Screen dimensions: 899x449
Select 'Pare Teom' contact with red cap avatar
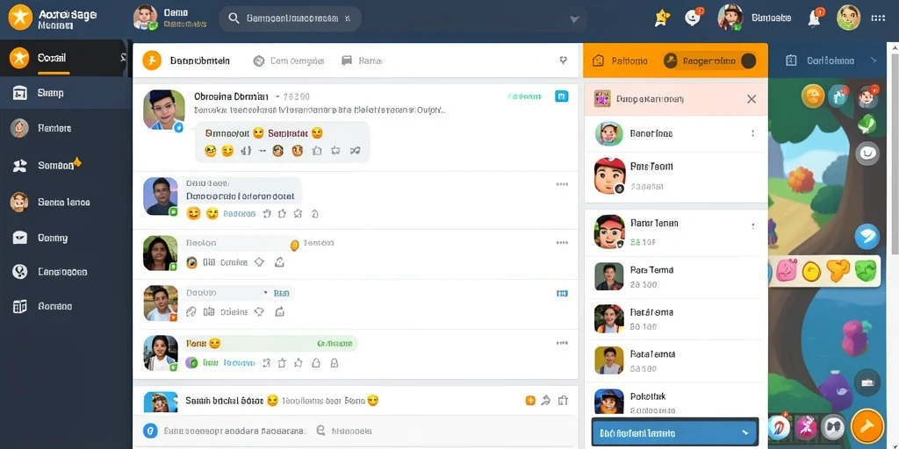(x=676, y=176)
